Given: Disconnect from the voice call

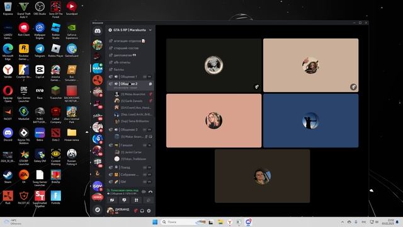Looking at the screenshot, I should coord(150,192).
